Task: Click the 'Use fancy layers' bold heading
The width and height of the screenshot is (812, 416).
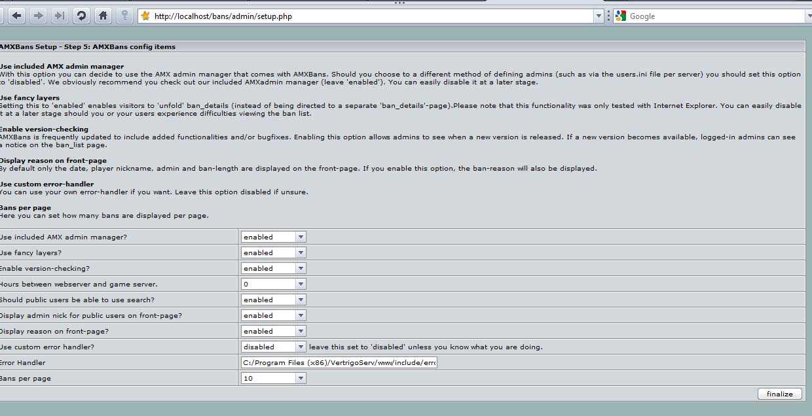Action: (29, 97)
